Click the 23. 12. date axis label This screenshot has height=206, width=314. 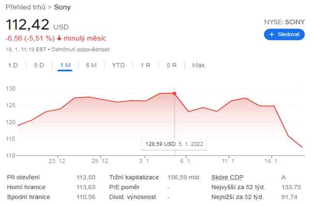tap(57, 160)
